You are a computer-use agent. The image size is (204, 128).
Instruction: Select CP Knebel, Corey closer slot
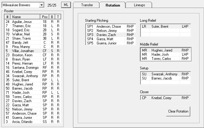coord(166,98)
